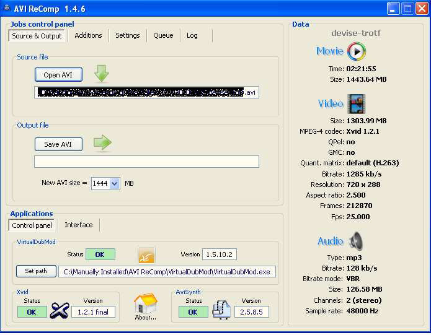Select the Interface tab
The image size is (431, 335).
(x=79, y=225)
